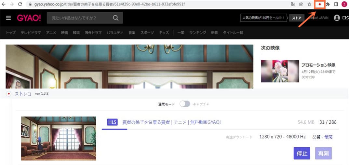Open the 海外ドラマ menu item
Screen dimensions: 349x165
(93, 33)
